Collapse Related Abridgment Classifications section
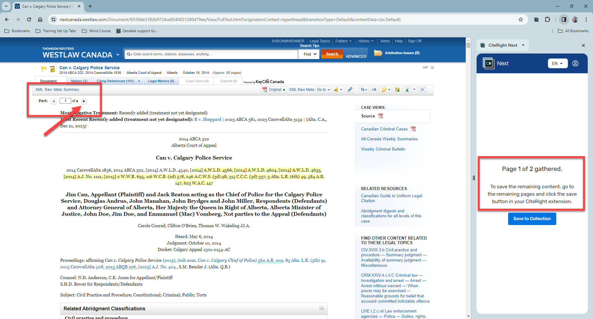This screenshot has height=319, width=593. (322, 308)
